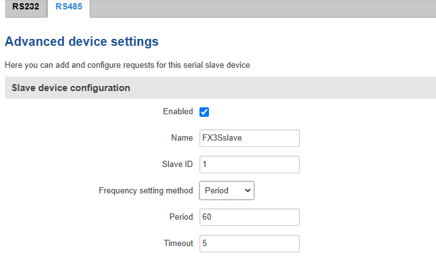436x258 pixels.
Task: Focus the Timeout input field
Action: [250, 244]
